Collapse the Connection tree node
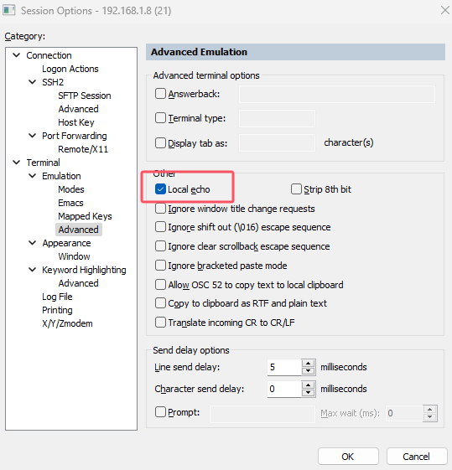The image size is (452, 470). tap(17, 55)
